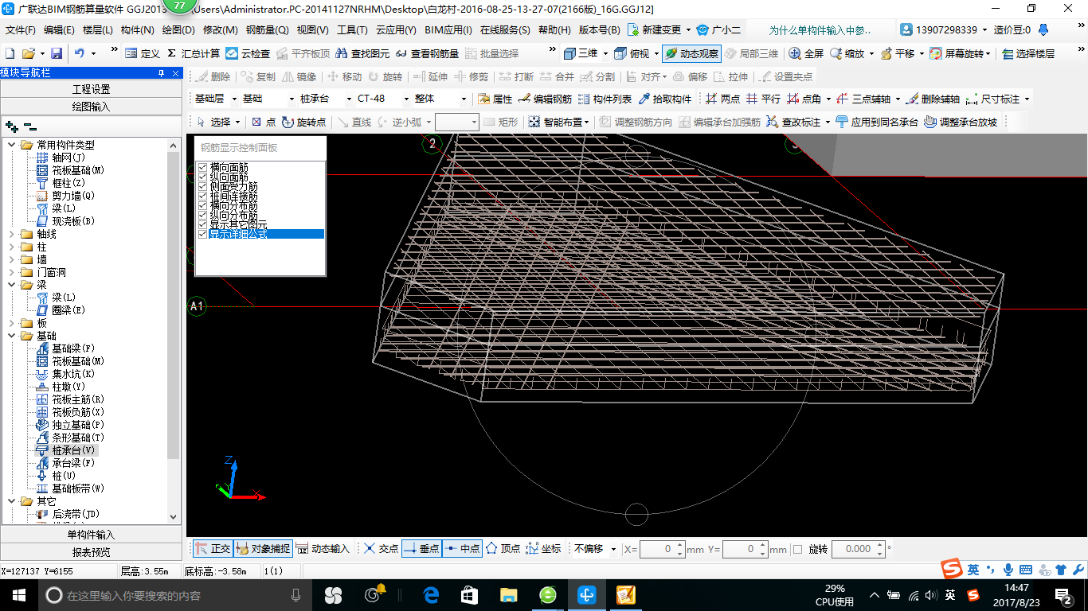The height and width of the screenshot is (611, 1088).
Task: Activate 缩放 zoom tool
Action: tap(847, 53)
